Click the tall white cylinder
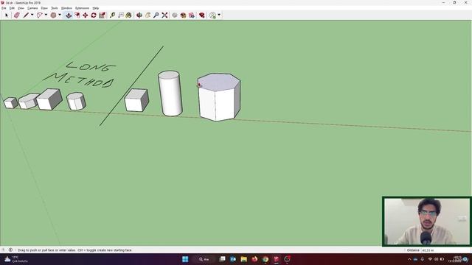Image resolution: width=472 pixels, height=265 pixels. 170,93
